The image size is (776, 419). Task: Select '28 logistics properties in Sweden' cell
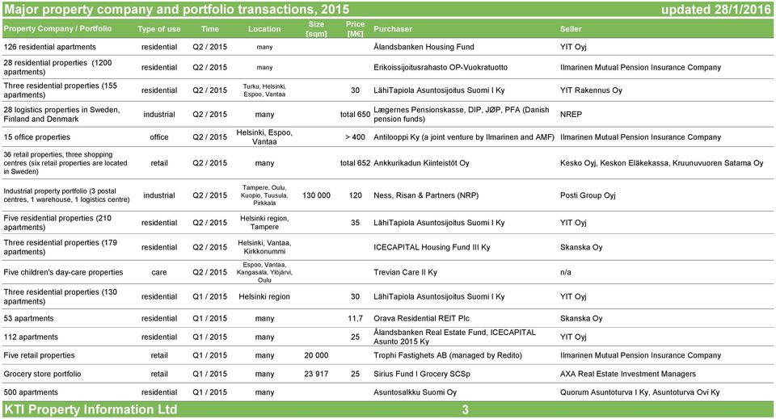point(61,114)
